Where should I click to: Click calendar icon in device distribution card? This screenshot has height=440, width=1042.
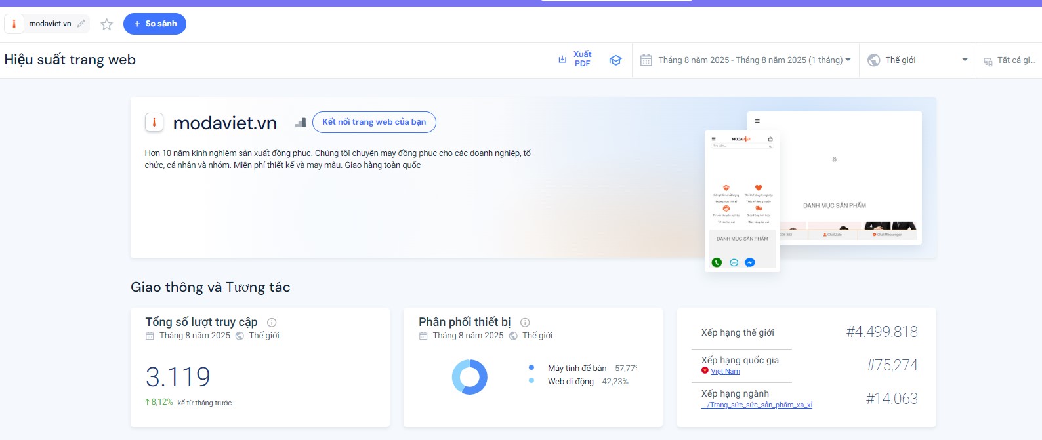pos(423,336)
